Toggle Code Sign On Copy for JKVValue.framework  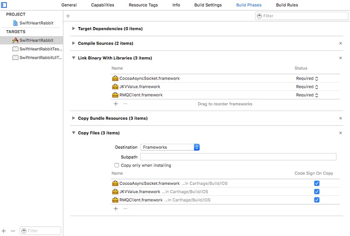pos(317,192)
